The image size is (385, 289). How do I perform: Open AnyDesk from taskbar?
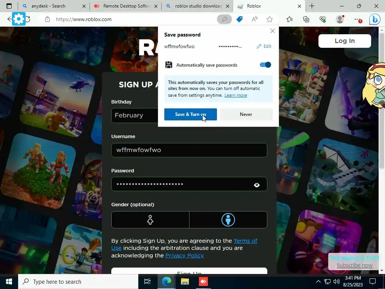(x=203, y=281)
